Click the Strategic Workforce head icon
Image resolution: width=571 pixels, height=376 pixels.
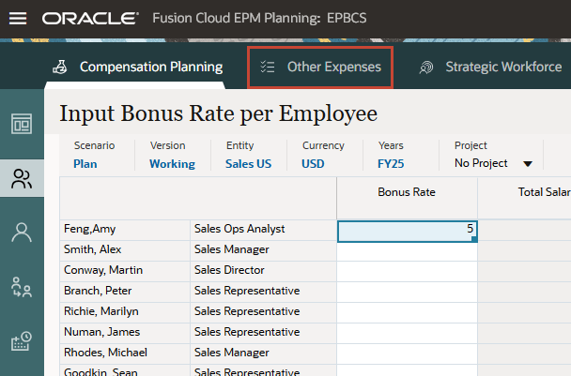point(426,68)
